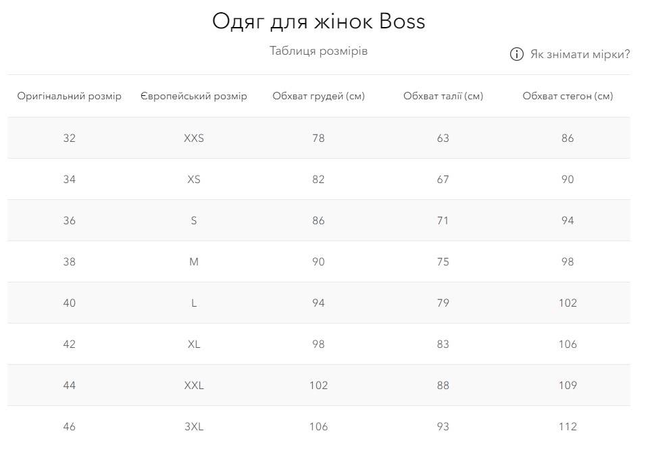Click the 'Таблиця розмірів' subtitle

pyautogui.click(x=318, y=51)
